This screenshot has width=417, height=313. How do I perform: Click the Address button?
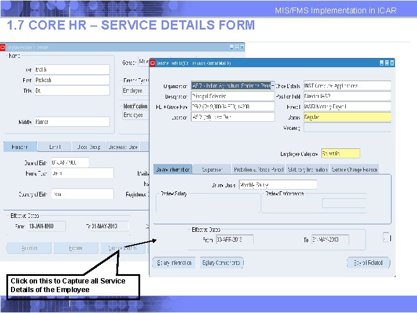[x=29, y=248]
